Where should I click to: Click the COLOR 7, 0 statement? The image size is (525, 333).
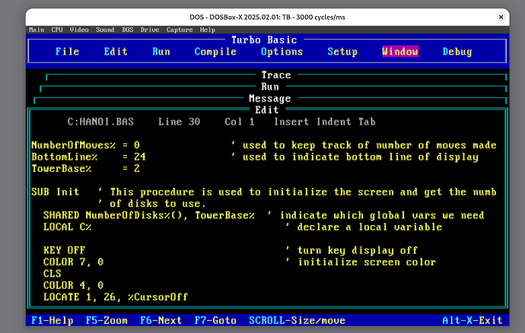point(73,262)
